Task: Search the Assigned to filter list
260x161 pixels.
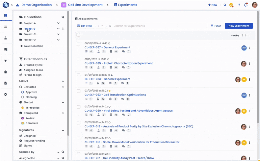Action: (x=63, y=158)
